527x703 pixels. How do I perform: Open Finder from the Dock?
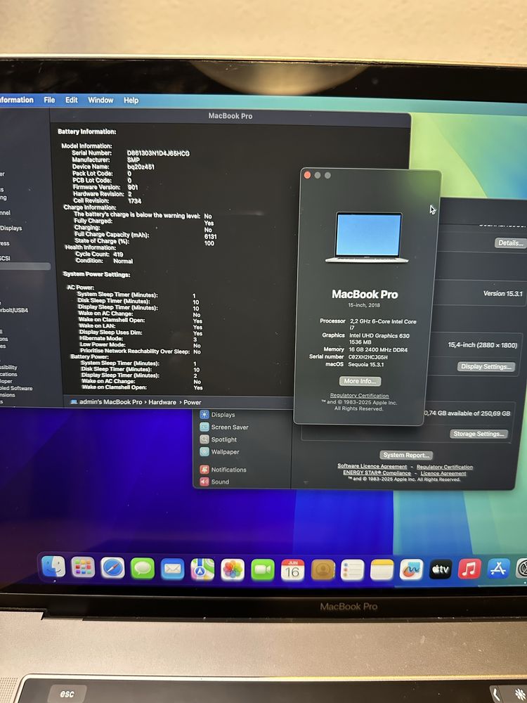[x=54, y=567]
